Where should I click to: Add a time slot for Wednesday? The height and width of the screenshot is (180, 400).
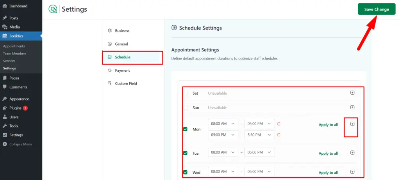pos(352,172)
